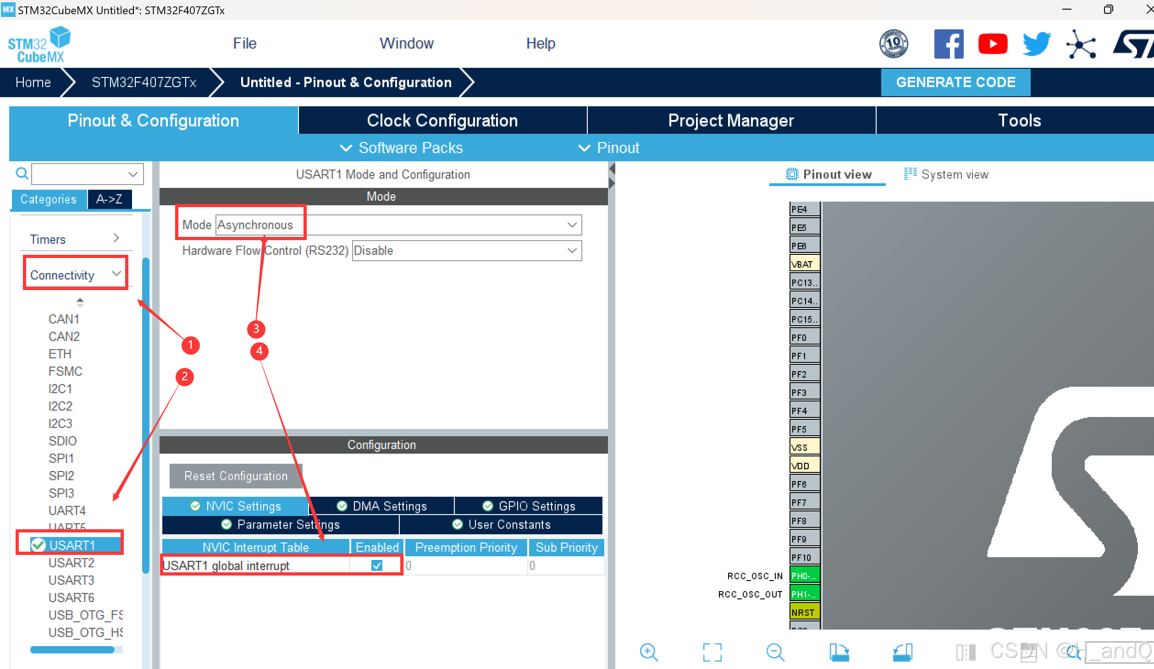Click the Reset Configuration button
Image resolution: width=1154 pixels, height=669 pixels.
236,476
